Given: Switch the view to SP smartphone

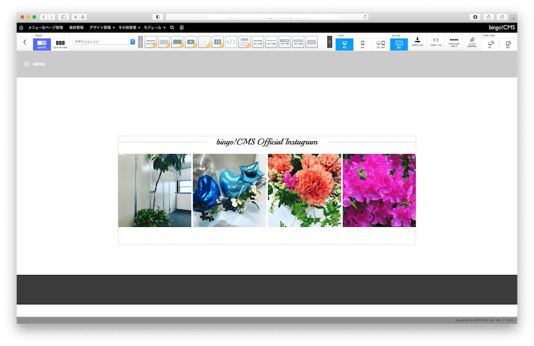Looking at the screenshot, I should pyautogui.click(x=363, y=44).
